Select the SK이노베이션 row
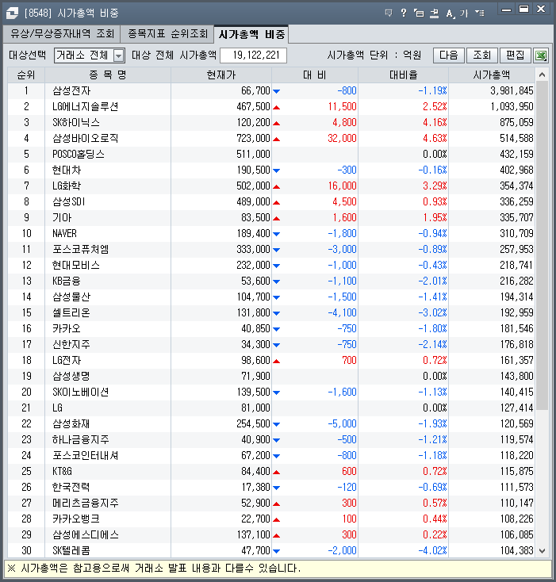The height and width of the screenshot is (582, 556). pyautogui.click(x=271, y=392)
